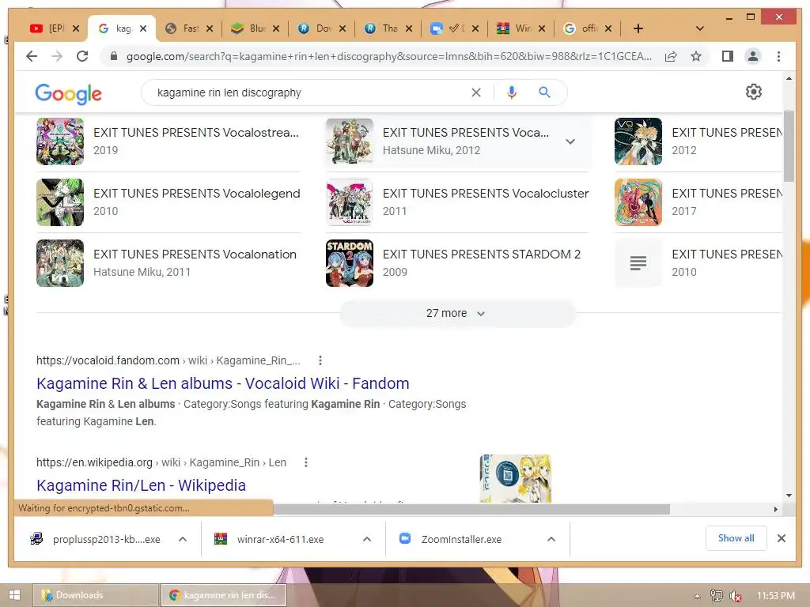
Task: Open options for the vocaloid.fandom.com result
Action: [320, 360]
